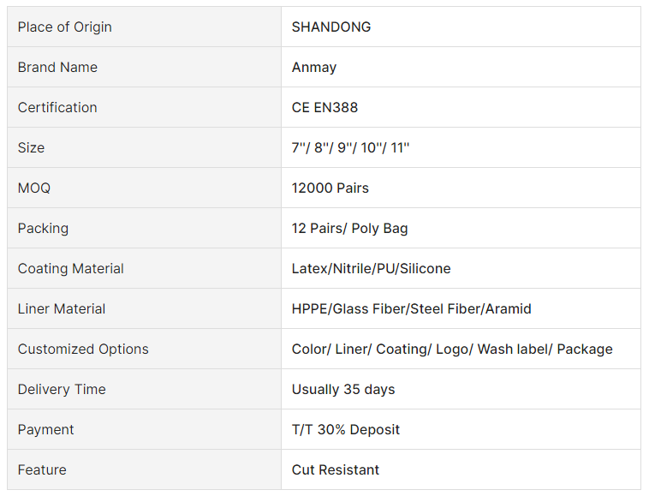Click the HPPE/Glass Fiber liner material value
649x496 pixels.
click(412, 309)
